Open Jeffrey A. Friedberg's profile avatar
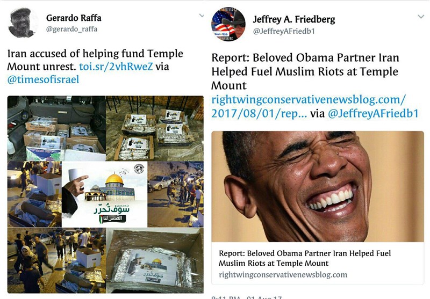The height and width of the screenshot is (299, 430). tap(228, 24)
